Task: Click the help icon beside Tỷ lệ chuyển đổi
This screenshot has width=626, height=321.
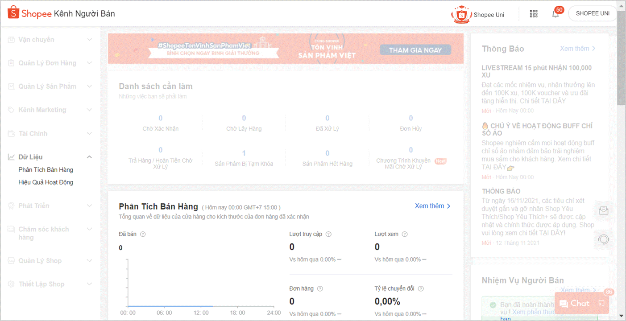Action: coord(421,288)
